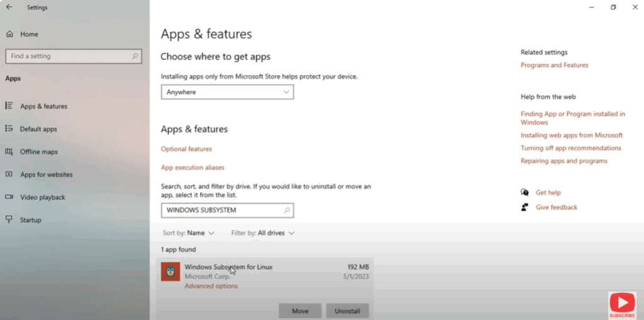Viewport: 644px width, 320px height.
Task: Select the Apps & features sidebar icon
Action: [x=9, y=105]
